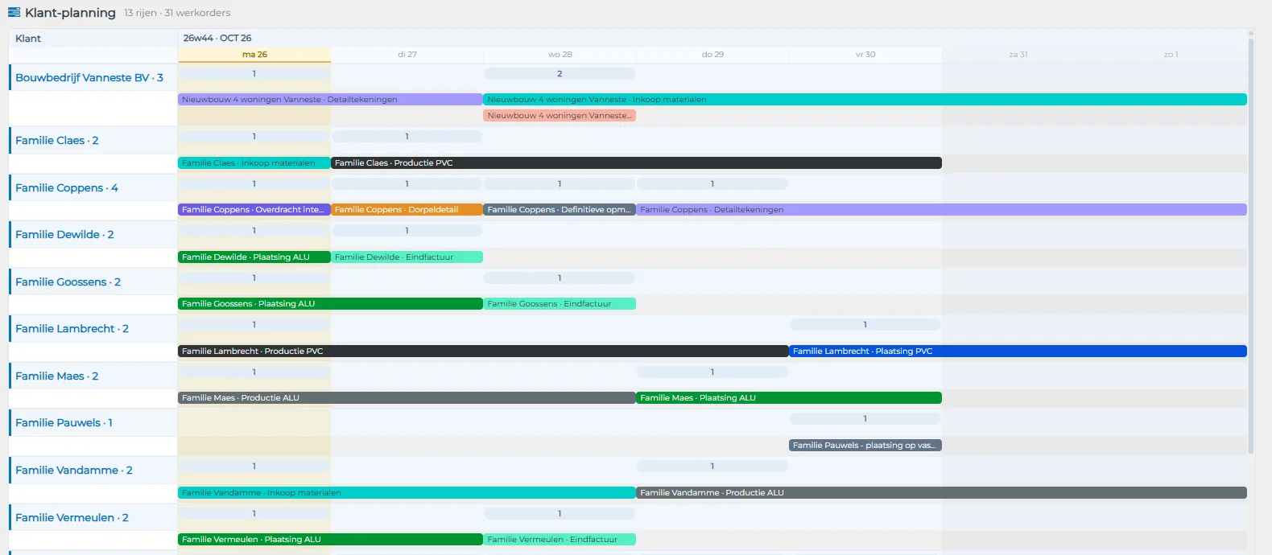
Task: Click the Klant-planning icon beside the title
Action: click(14, 12)
